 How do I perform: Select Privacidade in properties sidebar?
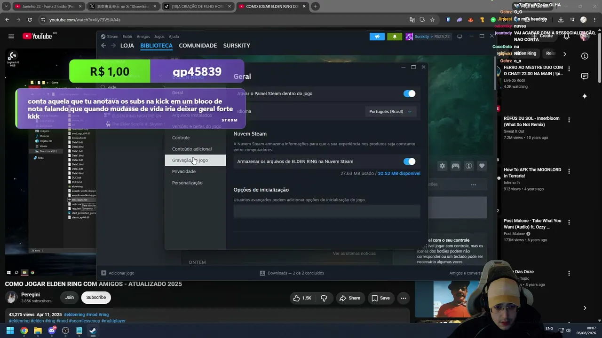coord(195,171)
